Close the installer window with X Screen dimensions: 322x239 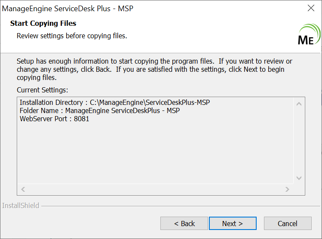coord(311,8)
